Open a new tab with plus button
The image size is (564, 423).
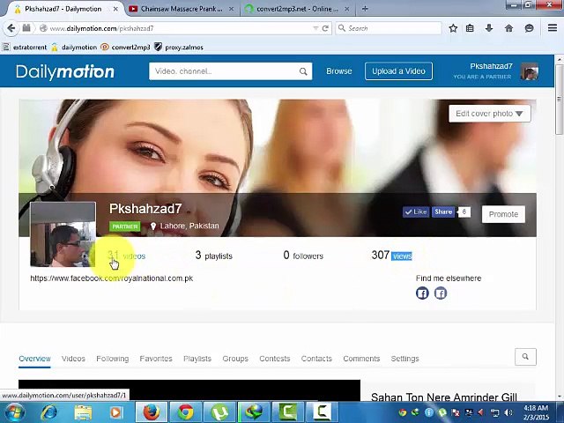tap(365, 9)
